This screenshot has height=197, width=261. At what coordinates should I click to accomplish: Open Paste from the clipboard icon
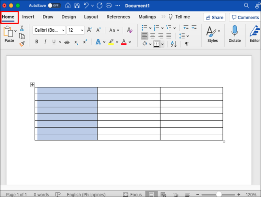pyautogui.click(x=8, y=31)
